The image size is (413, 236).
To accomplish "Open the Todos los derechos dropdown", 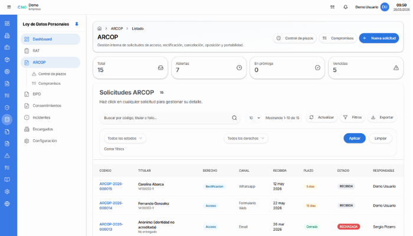I will pos(246,138).
